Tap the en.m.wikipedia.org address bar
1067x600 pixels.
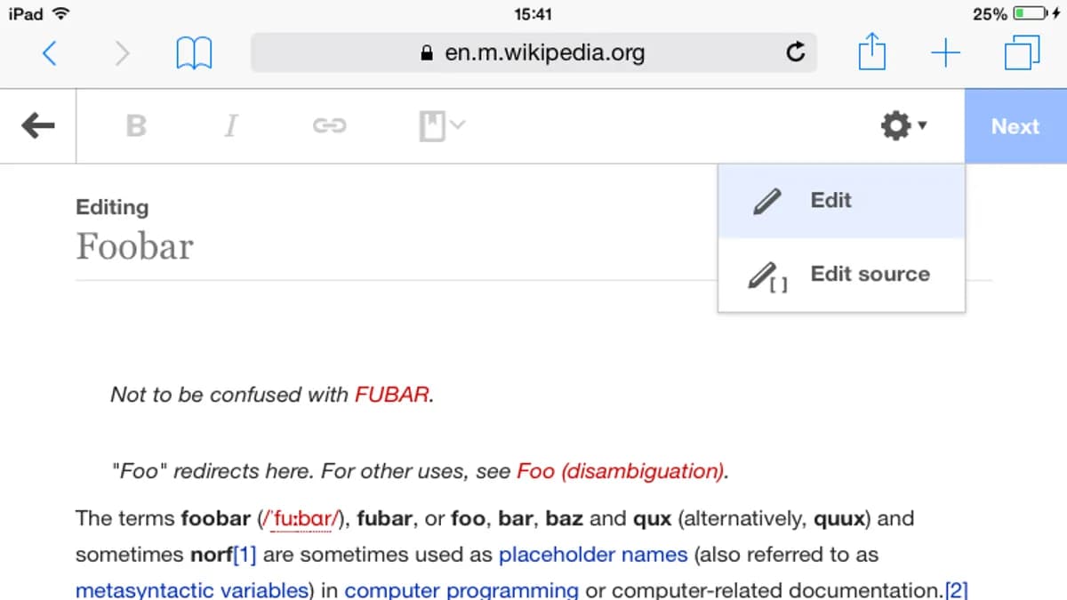pos(533,52)
